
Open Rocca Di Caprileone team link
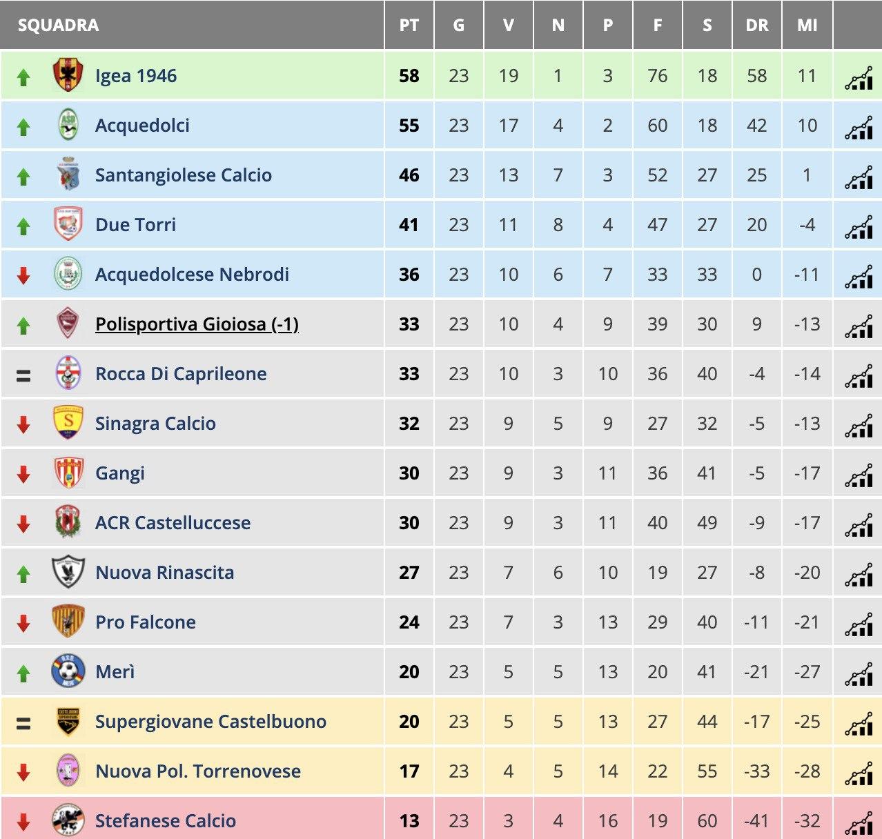click(x=181, y=373)
